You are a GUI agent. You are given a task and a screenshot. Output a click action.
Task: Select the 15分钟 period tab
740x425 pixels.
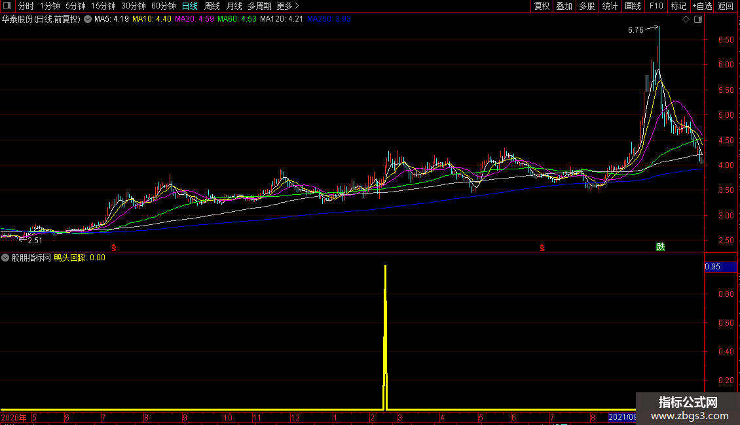tap(103, 6)
